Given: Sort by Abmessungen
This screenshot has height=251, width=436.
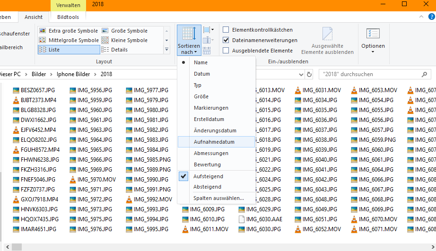Looking at the screenshot, I should (x=216, y=153).
